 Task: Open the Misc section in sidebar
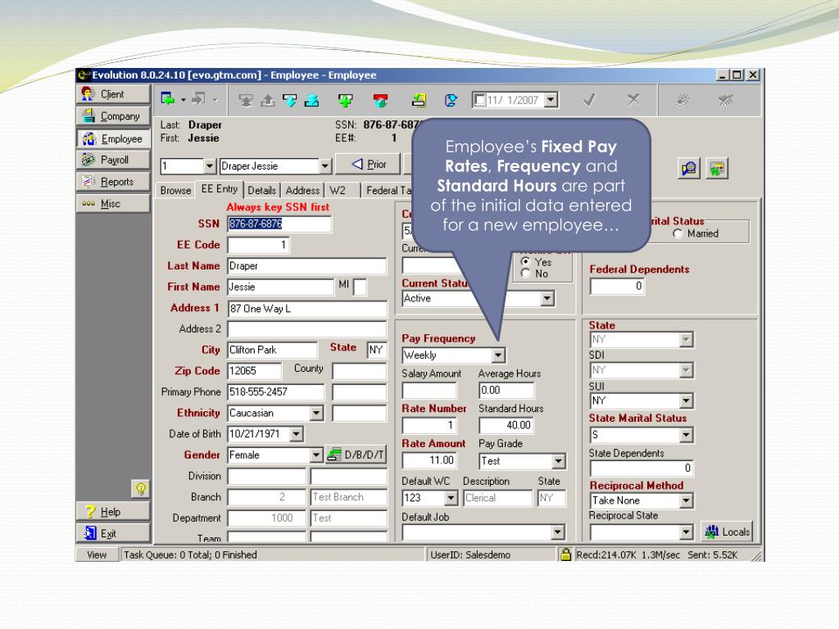point(113,204)
